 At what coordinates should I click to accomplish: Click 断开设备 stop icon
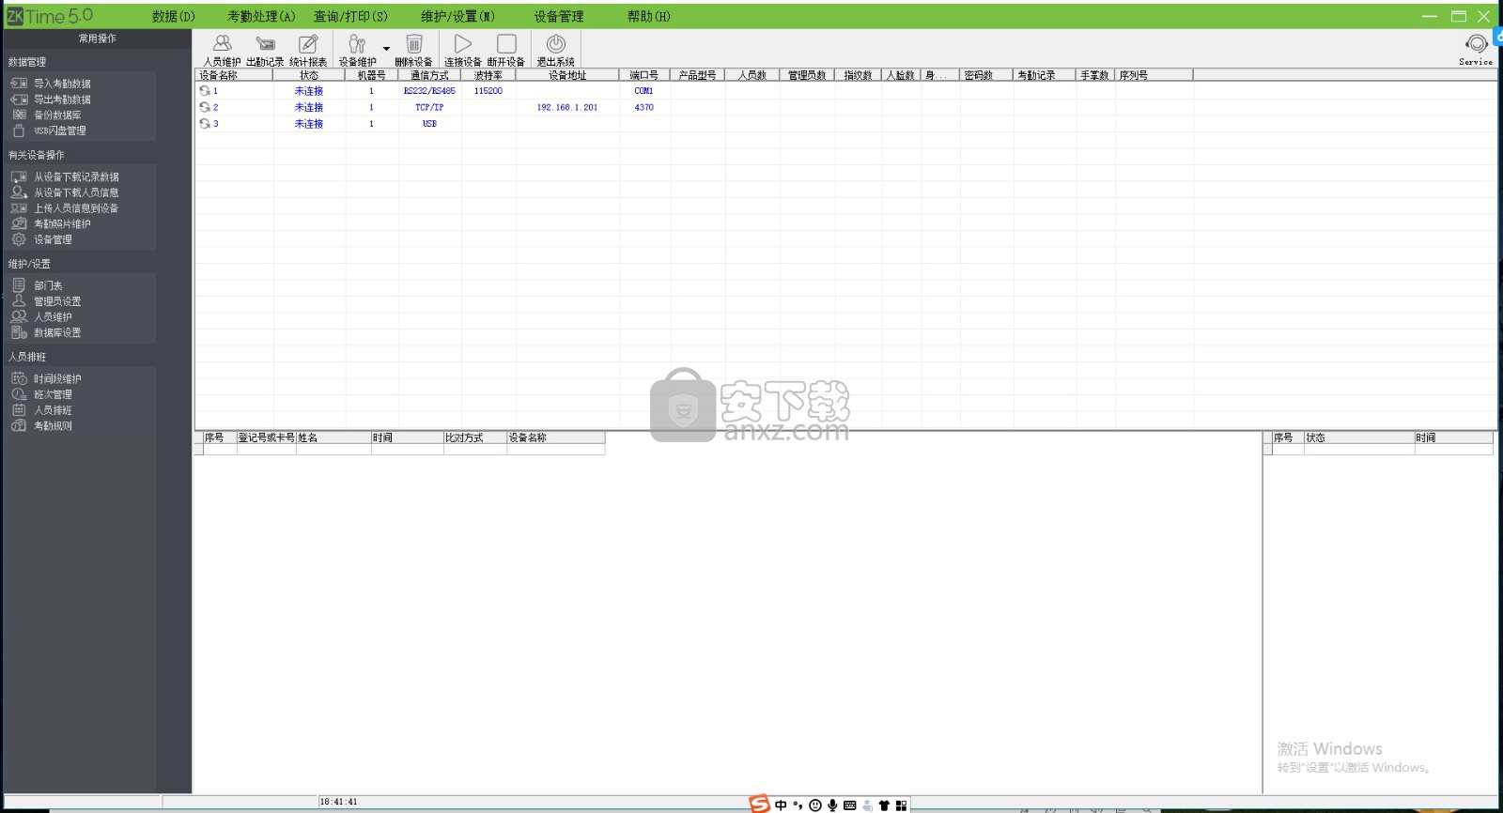tap(506, 50)
